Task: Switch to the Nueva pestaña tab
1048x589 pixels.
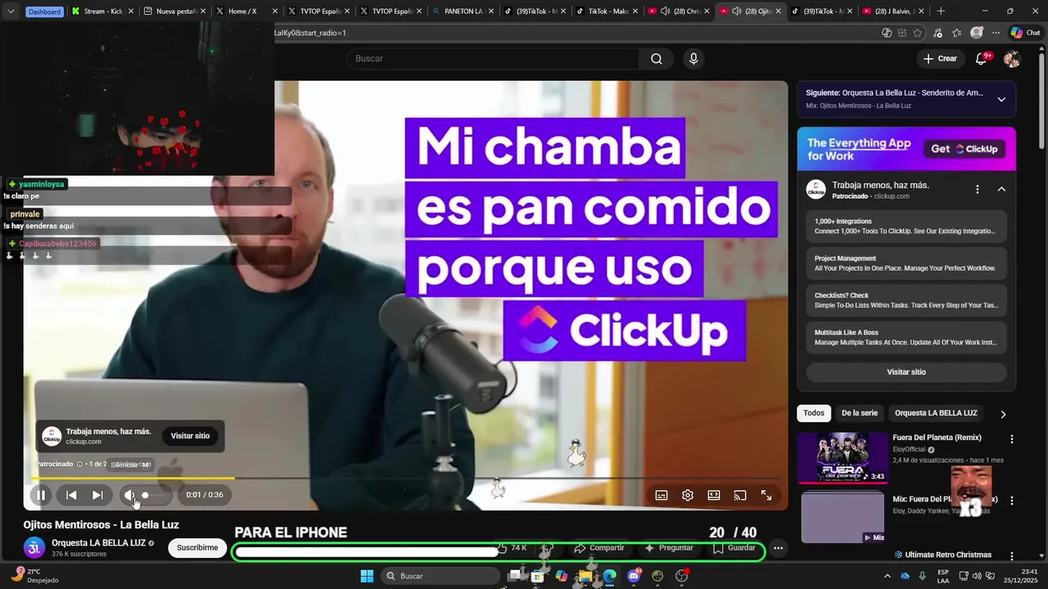Action: point(174,11)
